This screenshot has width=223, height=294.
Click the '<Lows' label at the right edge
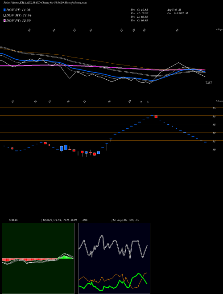click(x=219, y=101)
